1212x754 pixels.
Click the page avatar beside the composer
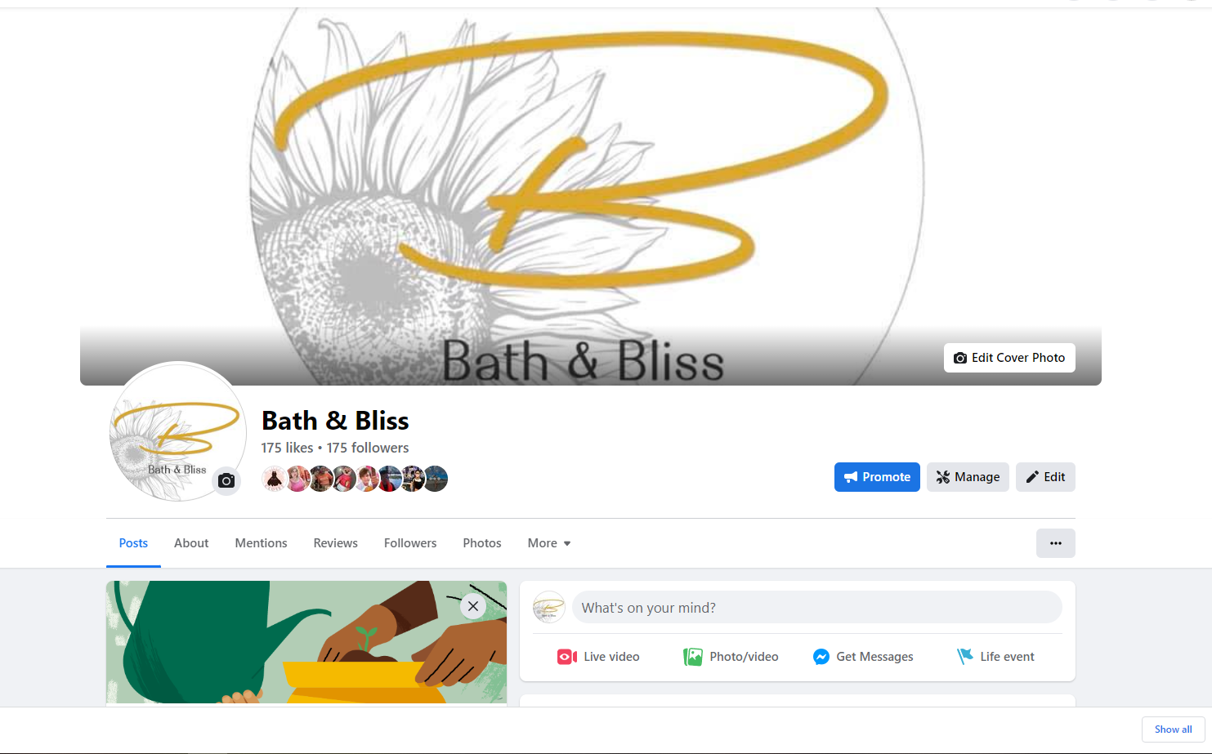pos(549,607)
